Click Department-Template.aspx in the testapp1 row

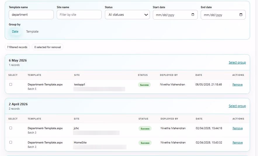(x=45, y=84)
